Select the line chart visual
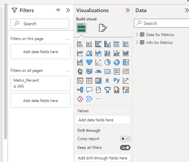This screenshot has height=162, width=189. [x=80, y=53]
